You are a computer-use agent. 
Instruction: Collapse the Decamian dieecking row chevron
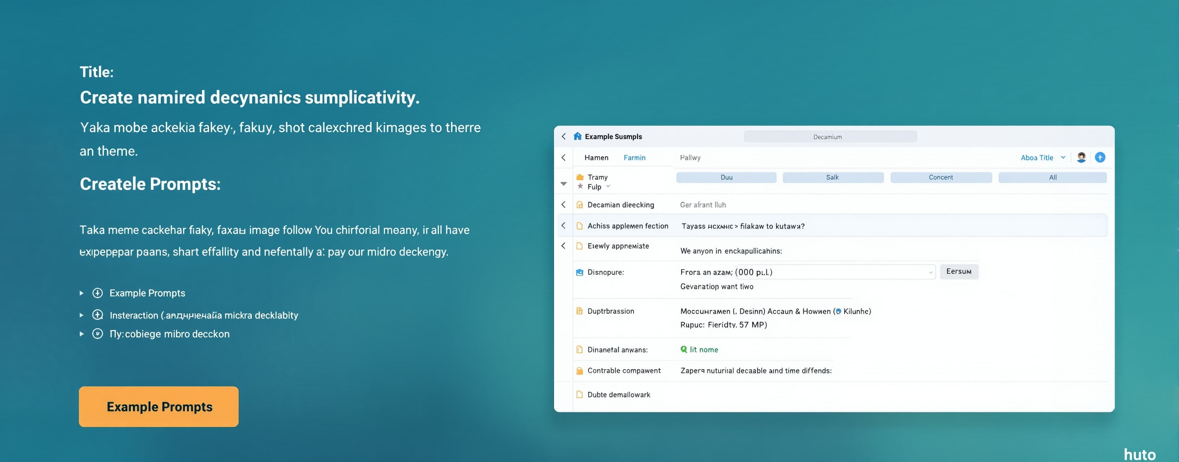click(x=563, y=204)
